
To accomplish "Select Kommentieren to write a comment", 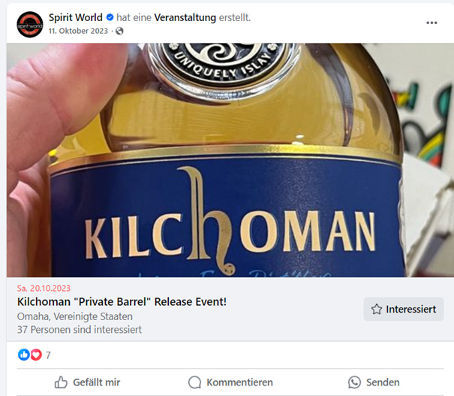I will point(230,382).
